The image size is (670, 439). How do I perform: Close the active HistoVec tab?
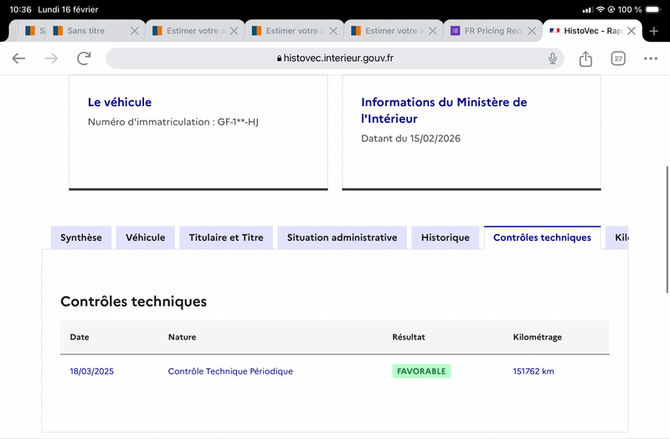click(631, 31)
